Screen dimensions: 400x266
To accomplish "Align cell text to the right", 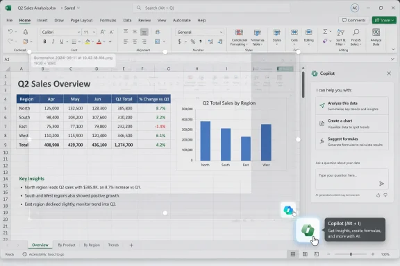I will (144, 42).
